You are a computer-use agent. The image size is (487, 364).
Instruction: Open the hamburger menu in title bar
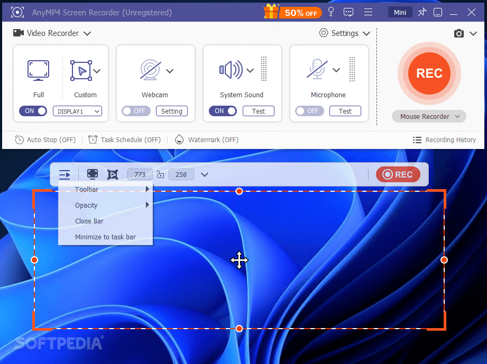point(369,12)
